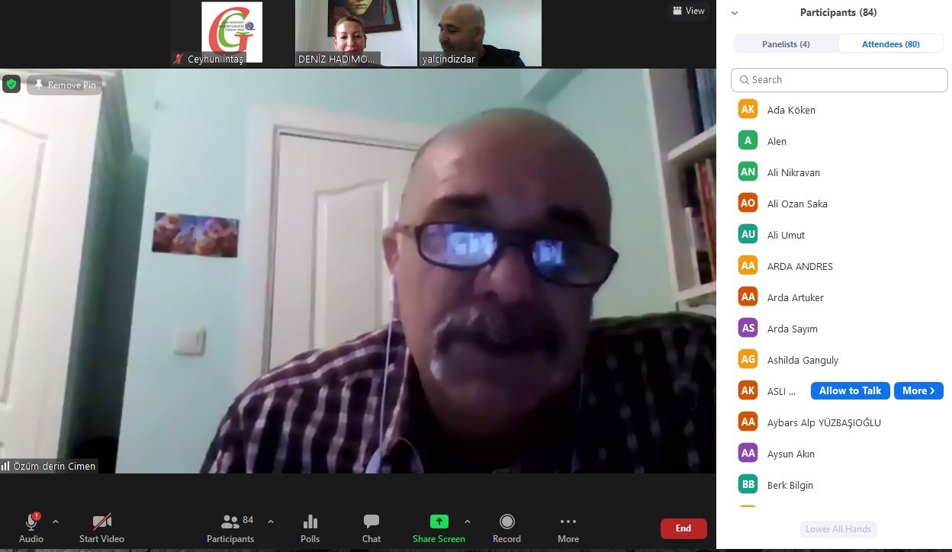
Task: Click the green encryption shield icon
Action: tap(11, 84)
